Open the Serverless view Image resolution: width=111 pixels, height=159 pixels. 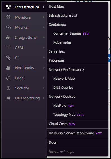(57, 51)
